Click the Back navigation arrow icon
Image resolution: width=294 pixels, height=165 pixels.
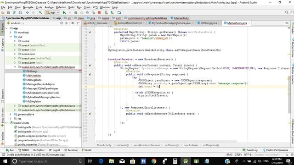(28, 12)
